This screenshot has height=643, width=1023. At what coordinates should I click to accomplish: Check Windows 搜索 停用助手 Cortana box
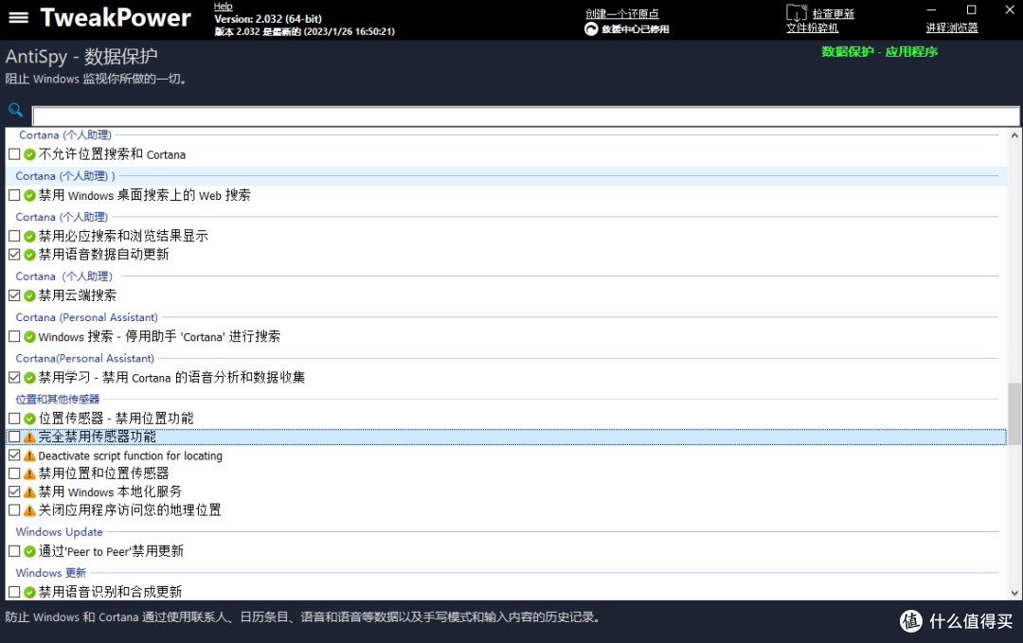pyautogui.click(x=14, y=337)
